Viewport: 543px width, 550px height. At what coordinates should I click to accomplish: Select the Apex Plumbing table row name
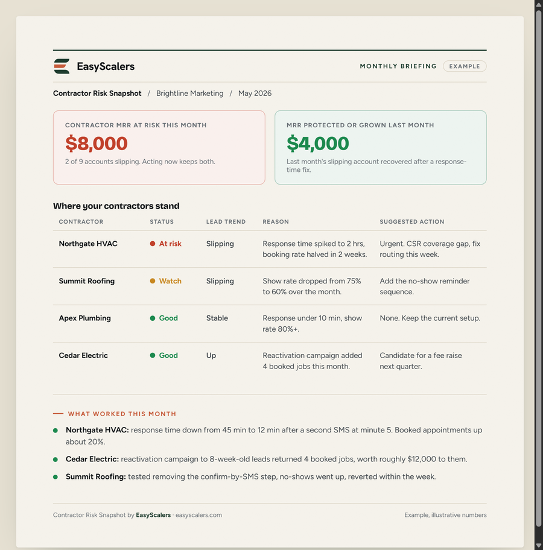click(84, 318)
